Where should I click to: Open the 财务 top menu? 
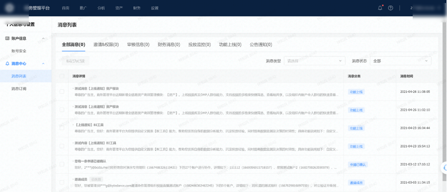[x=137, y=8]
